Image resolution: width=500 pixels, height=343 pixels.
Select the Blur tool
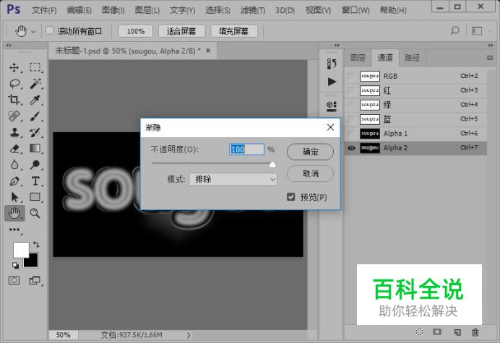[14, 165]
